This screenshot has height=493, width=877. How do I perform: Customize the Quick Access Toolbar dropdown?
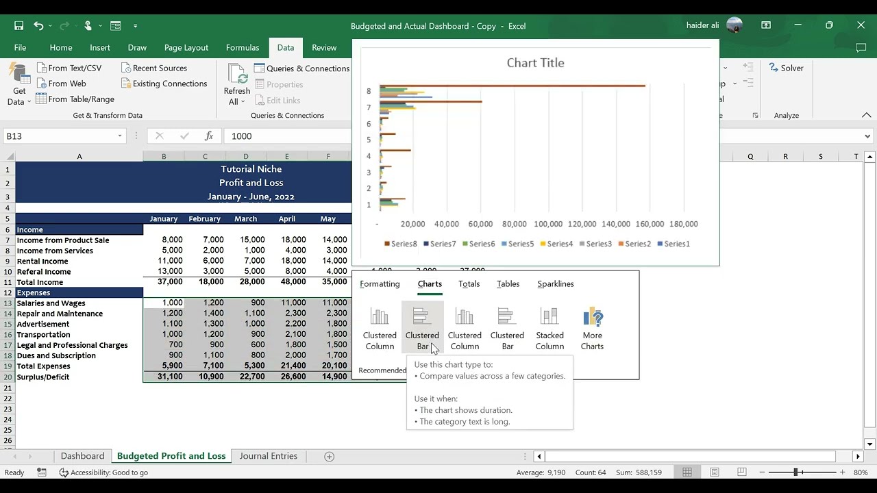135,26
